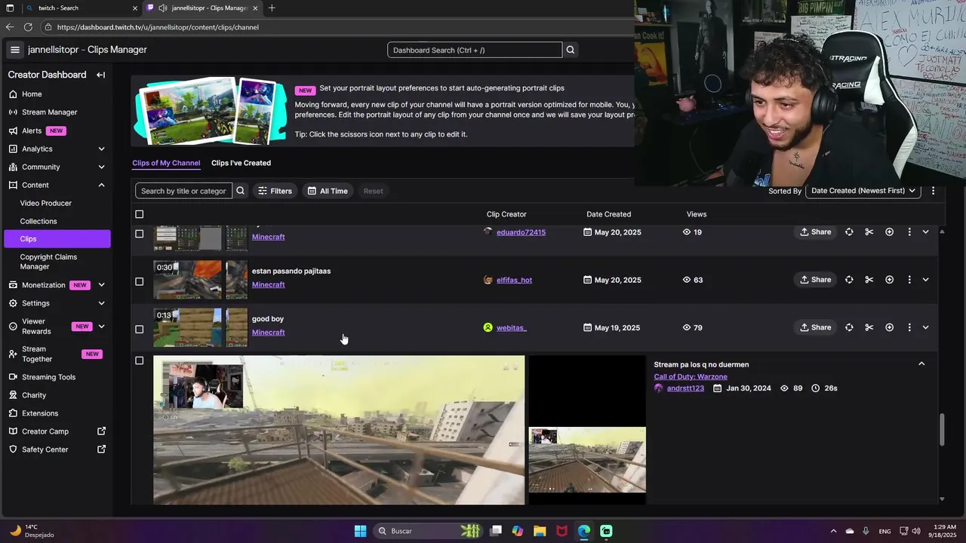Screen dimensions: 966x543
Task: Expand the Viewer Rewards section
Action: 101,327
